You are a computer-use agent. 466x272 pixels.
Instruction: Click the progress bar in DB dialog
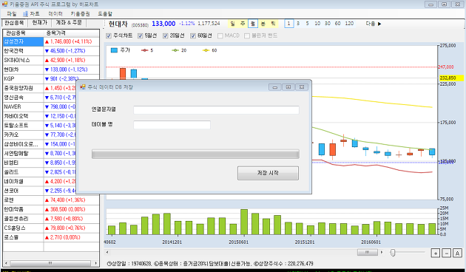pyautogui.click(x=195, y=154)
